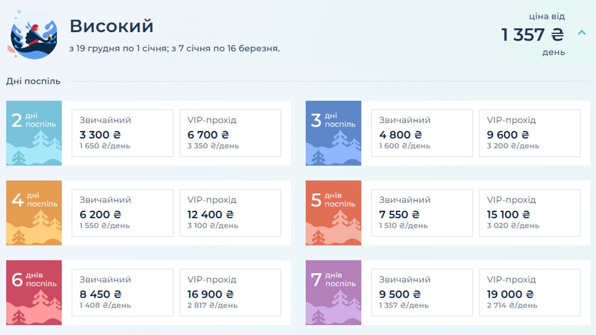Choose Звичайний option priced 4 800 ₴
The width and height of the screenshot is (596, 335).
(x=422, y=133)
